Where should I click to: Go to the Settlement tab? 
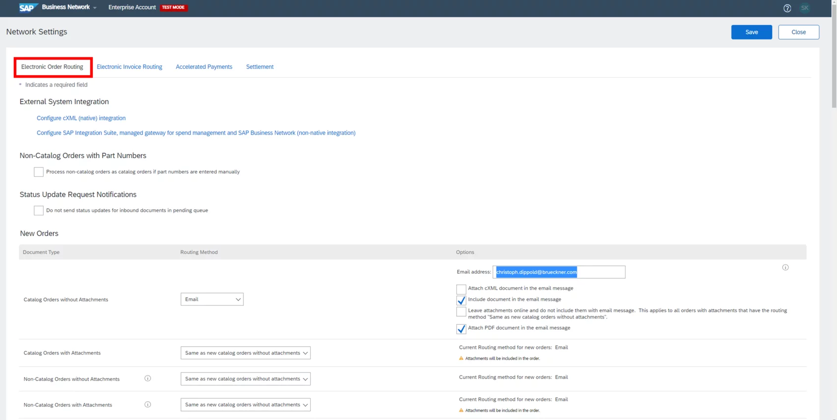coord(260,67)
